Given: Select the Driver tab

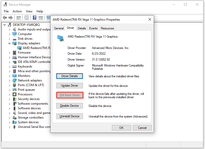Looking at the screenshot, I should 70,28.
